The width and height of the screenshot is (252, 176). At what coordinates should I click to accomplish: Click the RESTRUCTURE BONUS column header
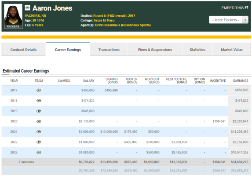(176, 81)
